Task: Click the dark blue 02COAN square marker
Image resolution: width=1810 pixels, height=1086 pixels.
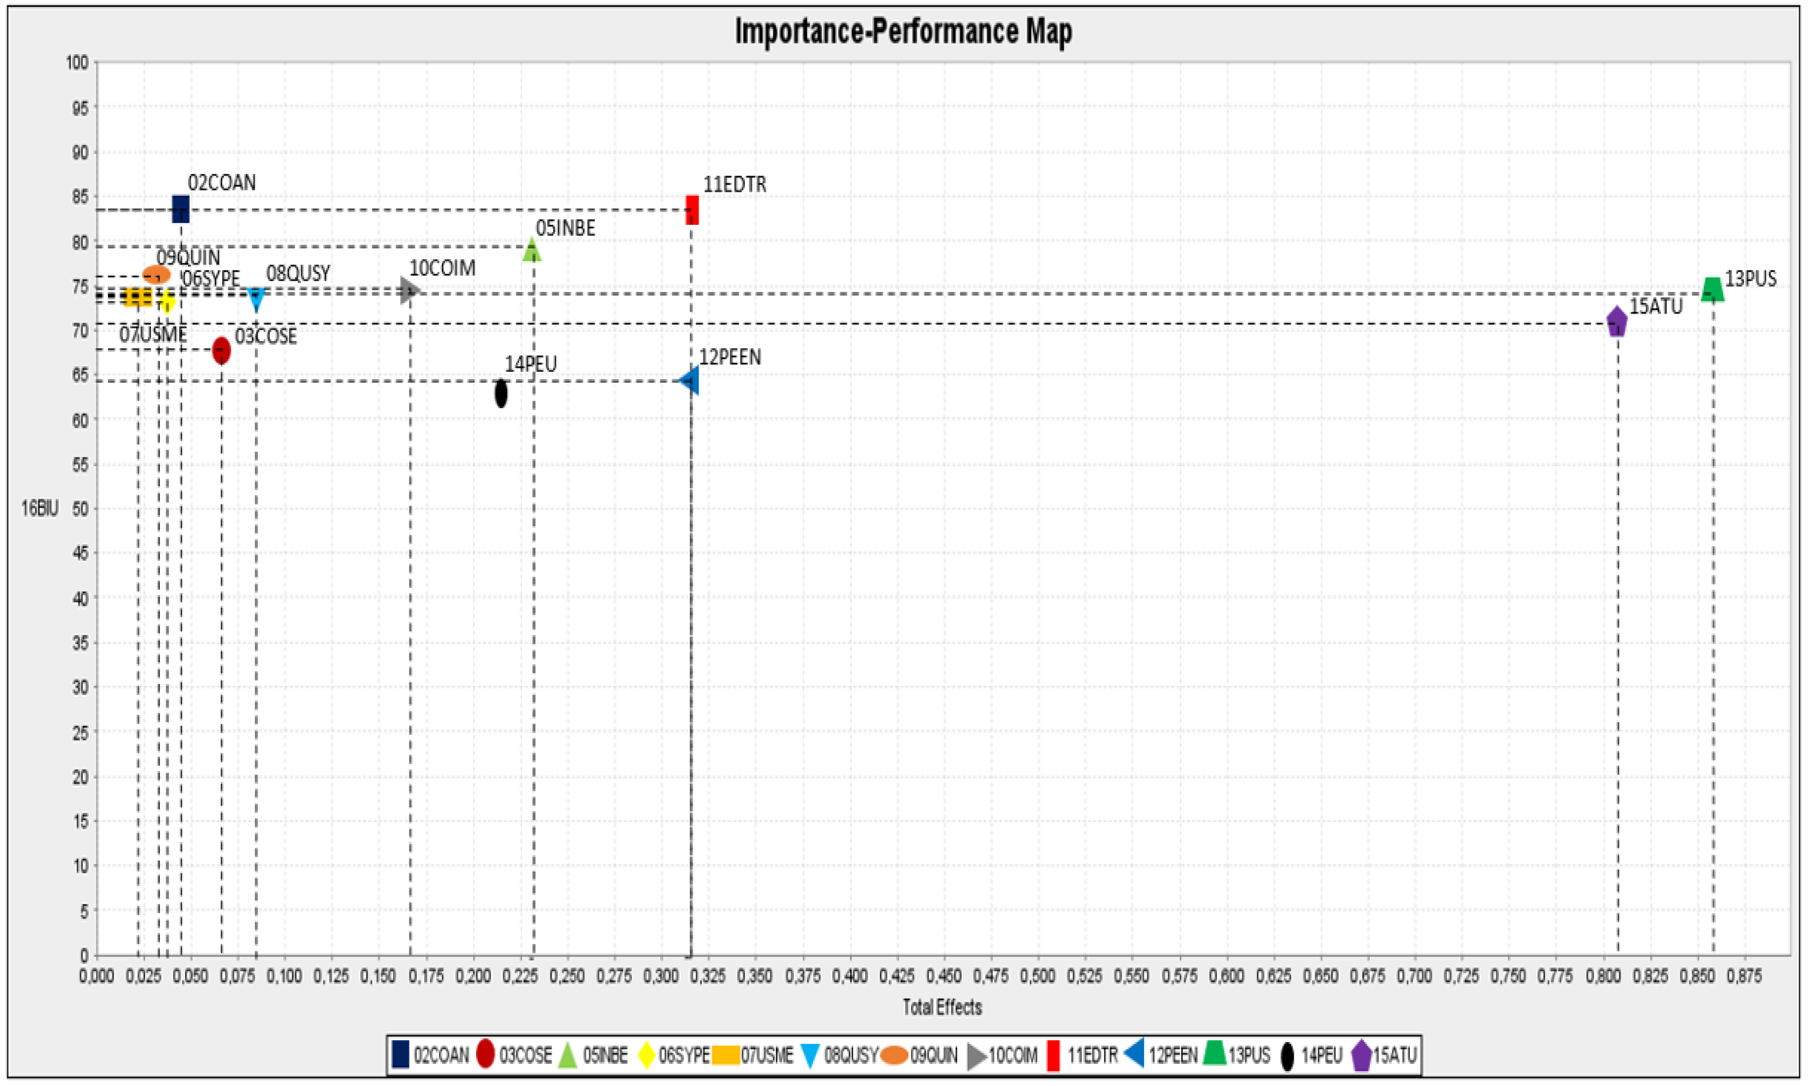Action: tap(180, 209)
